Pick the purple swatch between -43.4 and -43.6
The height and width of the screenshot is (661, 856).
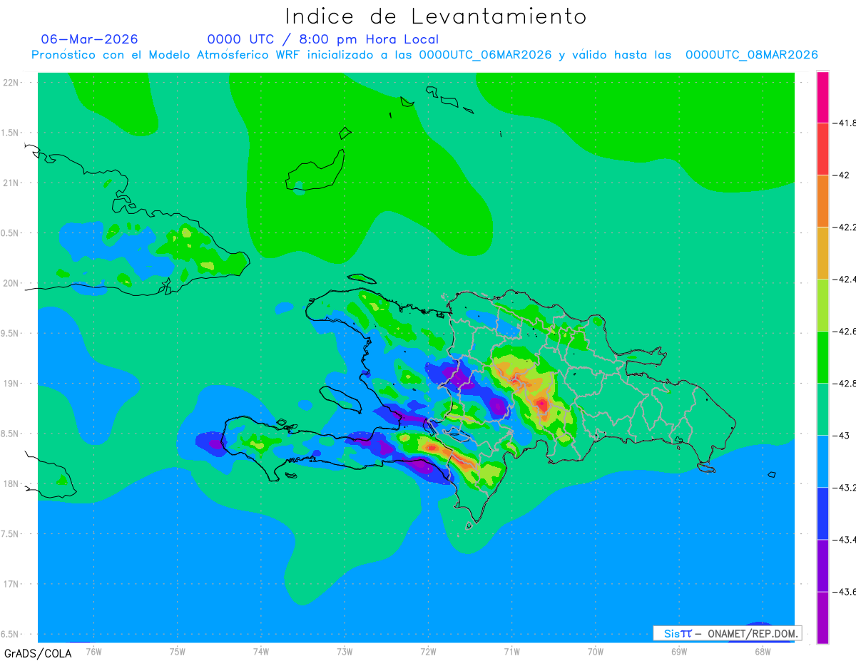[x=822, y=565]
